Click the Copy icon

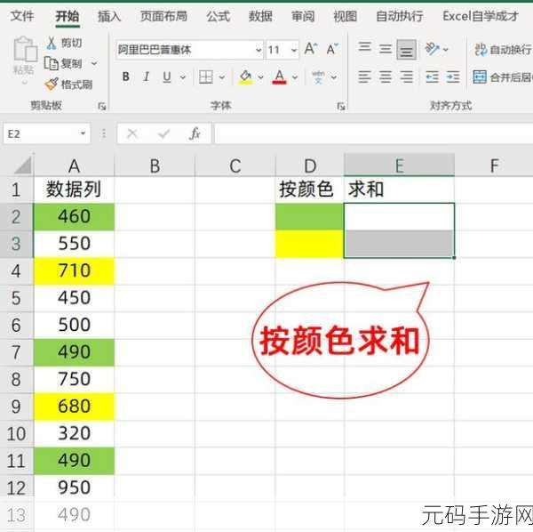[52, 63]
